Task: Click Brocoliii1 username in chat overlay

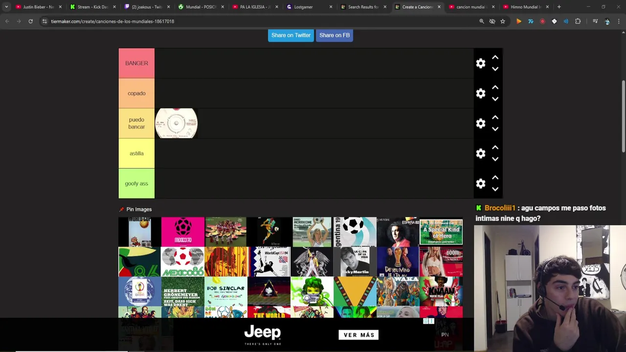Action: 500,208
